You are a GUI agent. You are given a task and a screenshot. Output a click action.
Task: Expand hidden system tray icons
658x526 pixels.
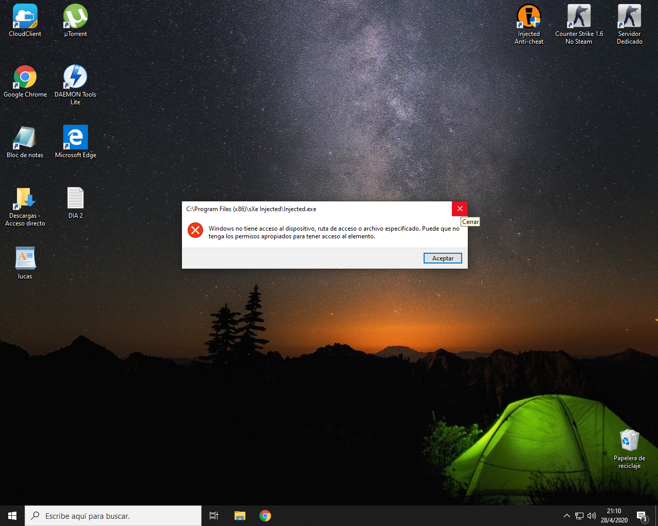click(x=566, y=516)
